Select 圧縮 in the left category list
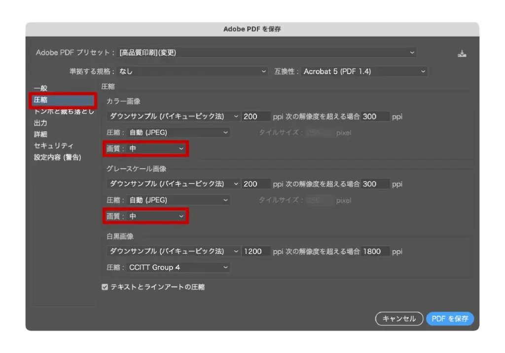Image resolution: width=505 pixels, height=353 pixels. (41, 100)
